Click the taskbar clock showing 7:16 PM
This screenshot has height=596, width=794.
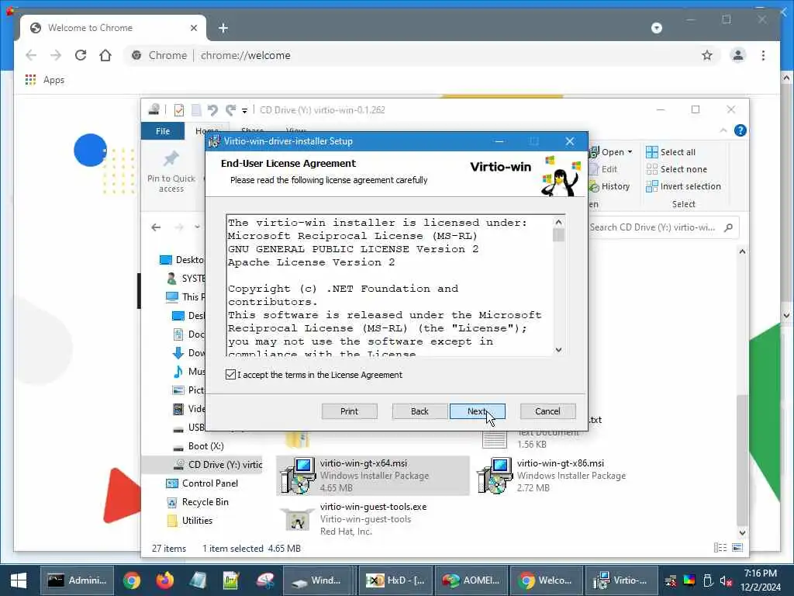(760, 580)
